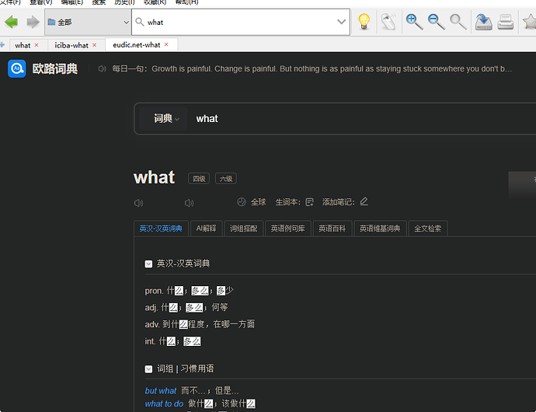Image resolution: width=536 pixels, height=412 pixels.
Task: Click the zoom out magnifier icon
Action: [437, 23]
